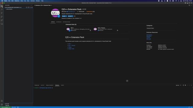Split the editor to the right
This screenshot has width=193, height=108.
189,5
